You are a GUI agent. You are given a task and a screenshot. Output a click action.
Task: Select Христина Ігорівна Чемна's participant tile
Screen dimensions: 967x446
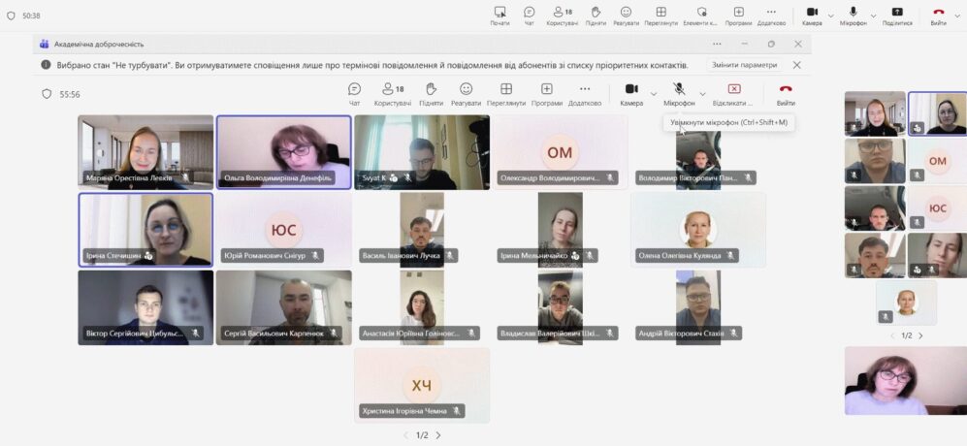pos(421,385)
